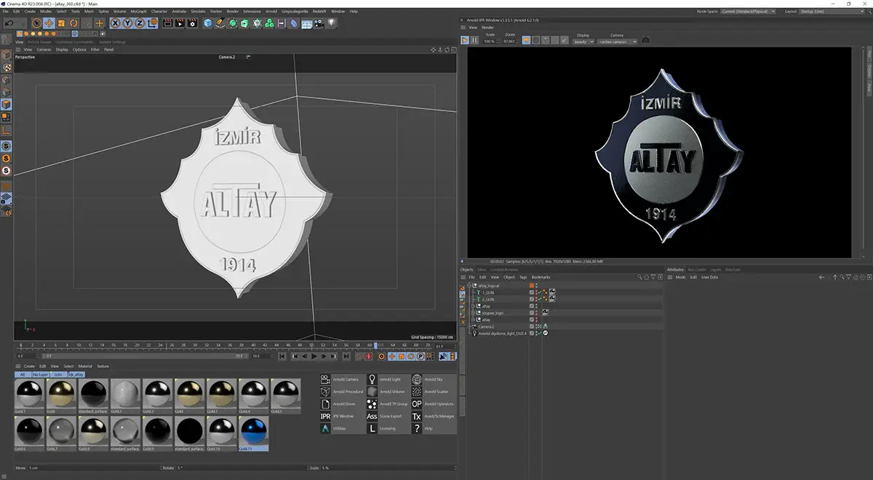Toggle enable checkmark for 2_GUN object
The image size is (873, 480).
540,299
